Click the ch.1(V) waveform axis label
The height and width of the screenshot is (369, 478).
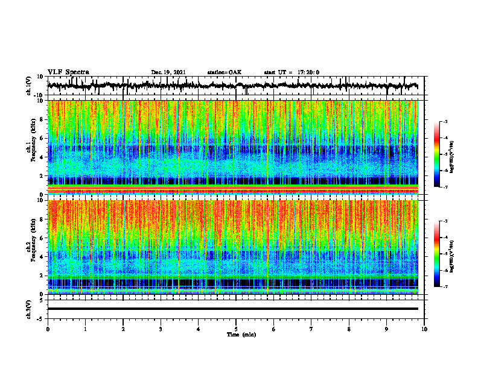click(29, 86)
